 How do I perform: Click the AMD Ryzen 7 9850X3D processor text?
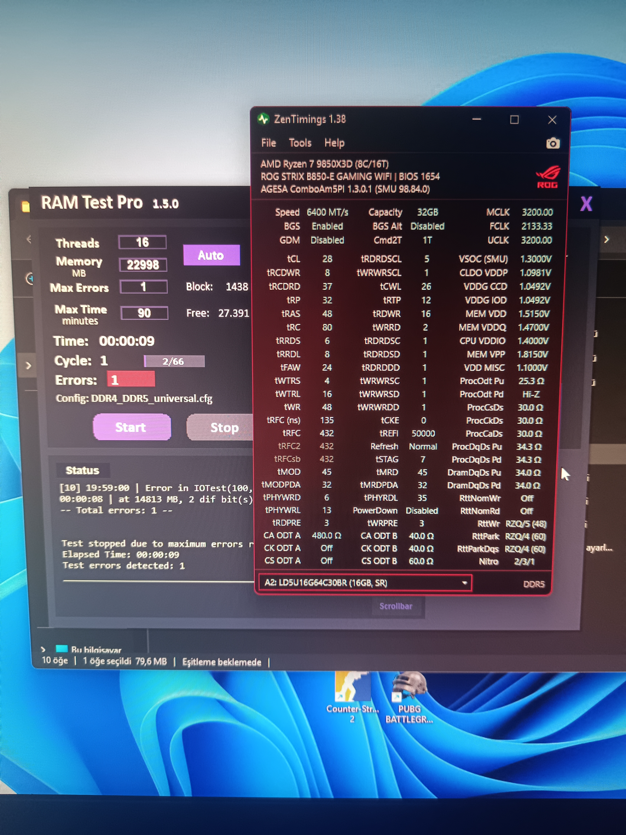tap(325, 164)
